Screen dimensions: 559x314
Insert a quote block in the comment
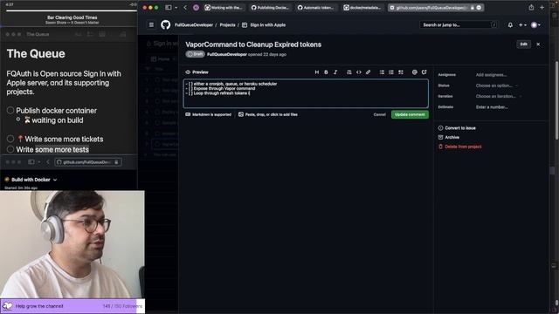pos(349,72)
